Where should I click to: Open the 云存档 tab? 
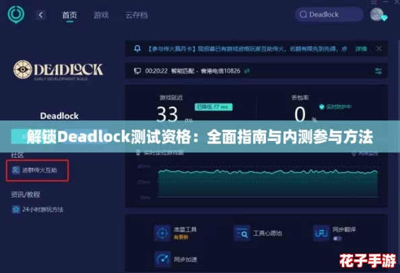click(136, 15)
